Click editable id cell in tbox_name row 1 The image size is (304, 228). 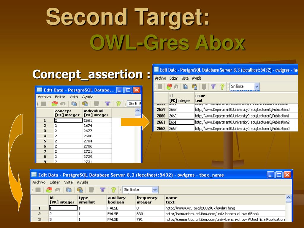(63, 208)
